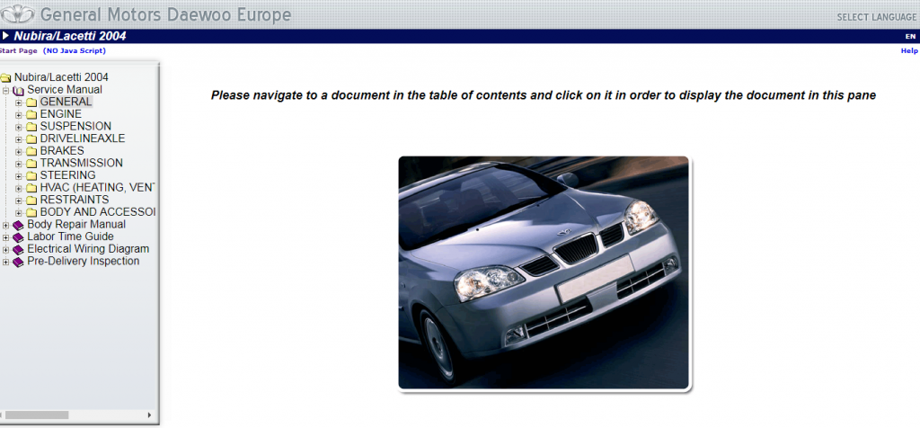
Task: Select the HVAC (HEATING, VENT label
Action: pos(97,188)
